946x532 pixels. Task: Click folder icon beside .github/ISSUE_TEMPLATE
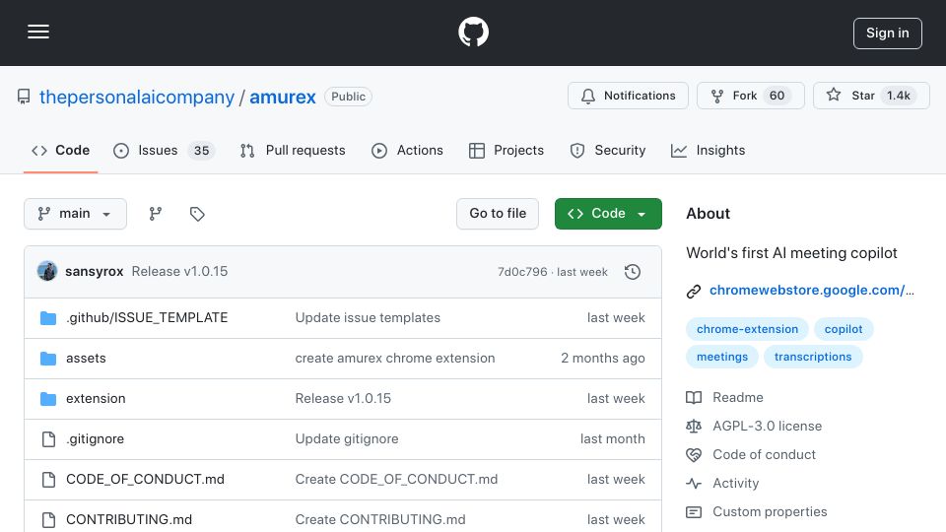48,318
